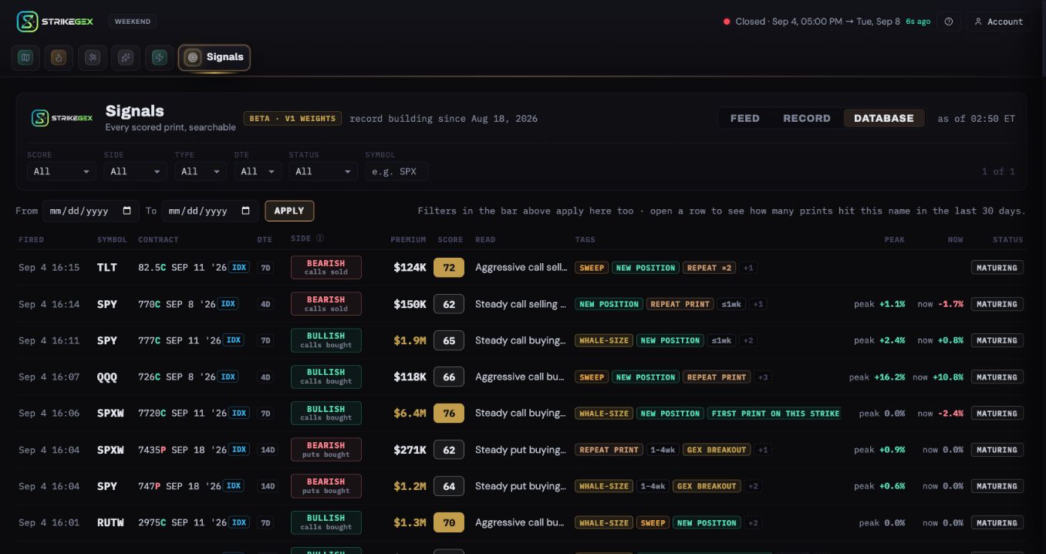Open the flame icon tab
Image resolution: width=1046 pixels, height=554 pixels.
(x=59, y=57)
